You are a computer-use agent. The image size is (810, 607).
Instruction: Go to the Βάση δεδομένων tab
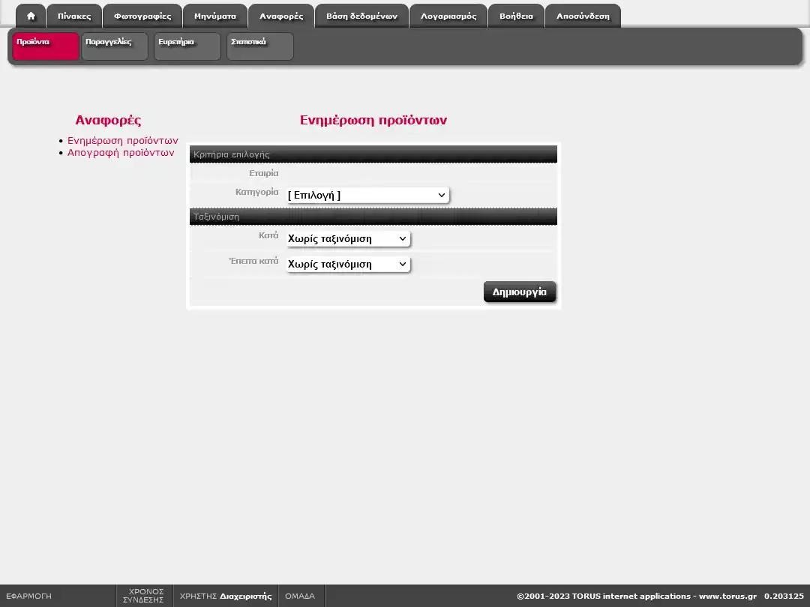(361, 16)
